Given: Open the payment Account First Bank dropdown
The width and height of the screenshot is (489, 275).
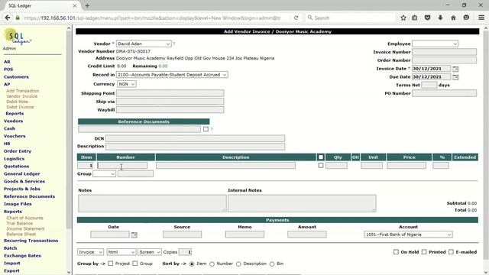Looking at the screenshot, I should click(408, 235).
